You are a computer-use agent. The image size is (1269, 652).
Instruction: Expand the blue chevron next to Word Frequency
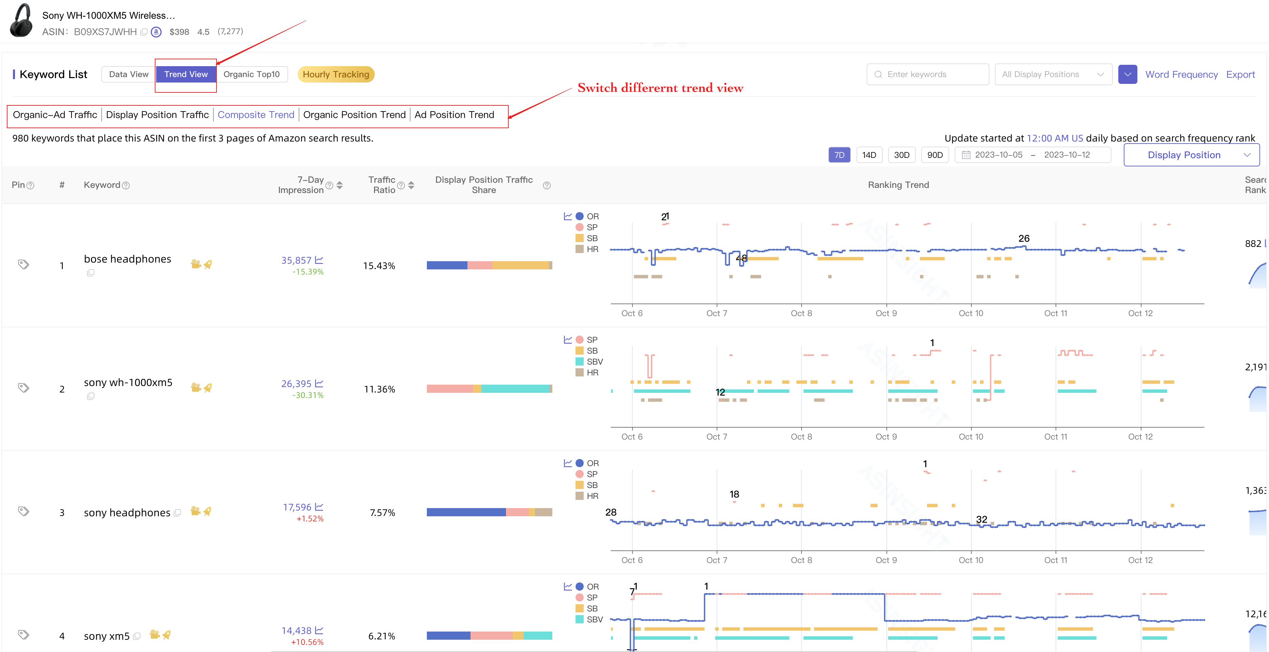[1128, 74]
